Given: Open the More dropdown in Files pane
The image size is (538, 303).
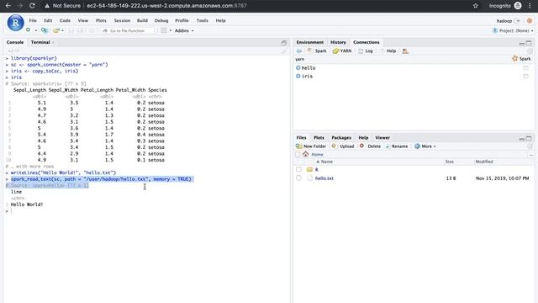Looking at the screenshot, I should (x=425, y=146).
